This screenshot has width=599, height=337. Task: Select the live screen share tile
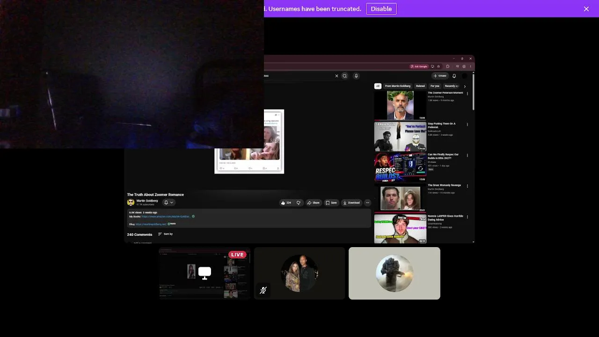tap(205, 273)
